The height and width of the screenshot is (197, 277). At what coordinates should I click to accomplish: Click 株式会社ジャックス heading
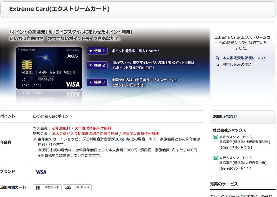229,130
